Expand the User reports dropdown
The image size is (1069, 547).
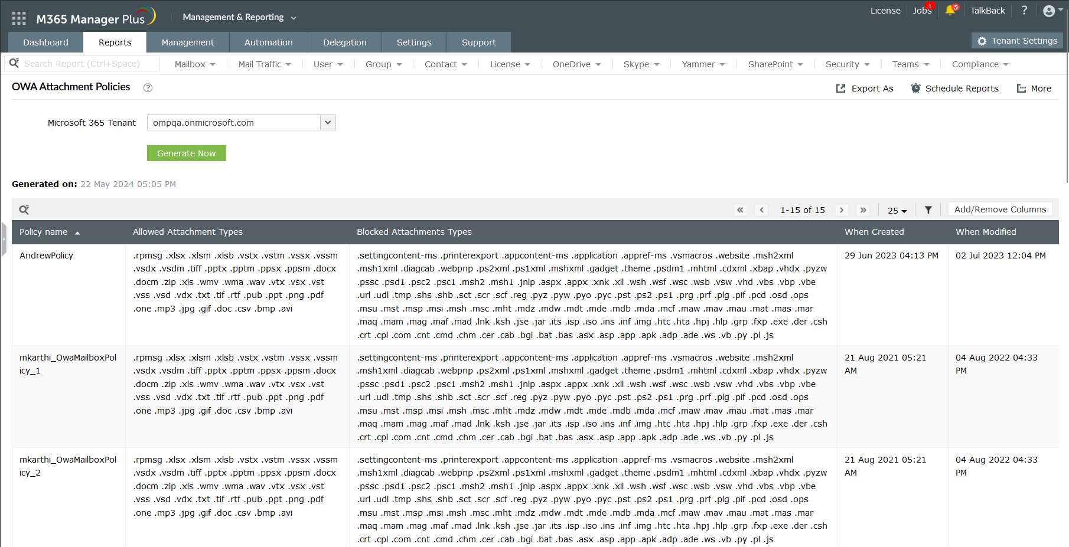[x=328, y=64]
